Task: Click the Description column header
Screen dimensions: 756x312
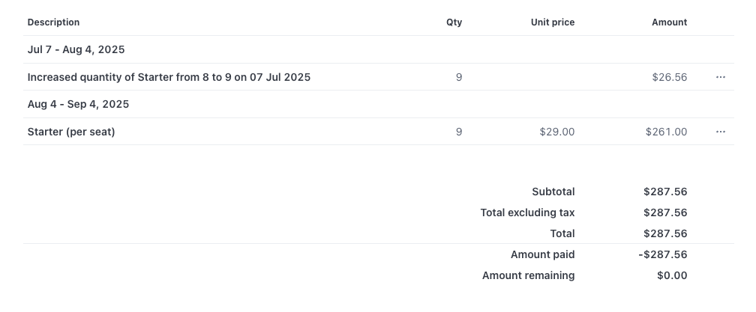Action: tap(53, 22)
